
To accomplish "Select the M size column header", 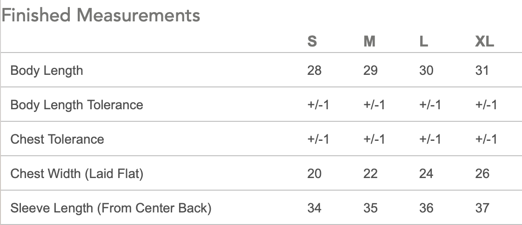I will tap(369, 42).
